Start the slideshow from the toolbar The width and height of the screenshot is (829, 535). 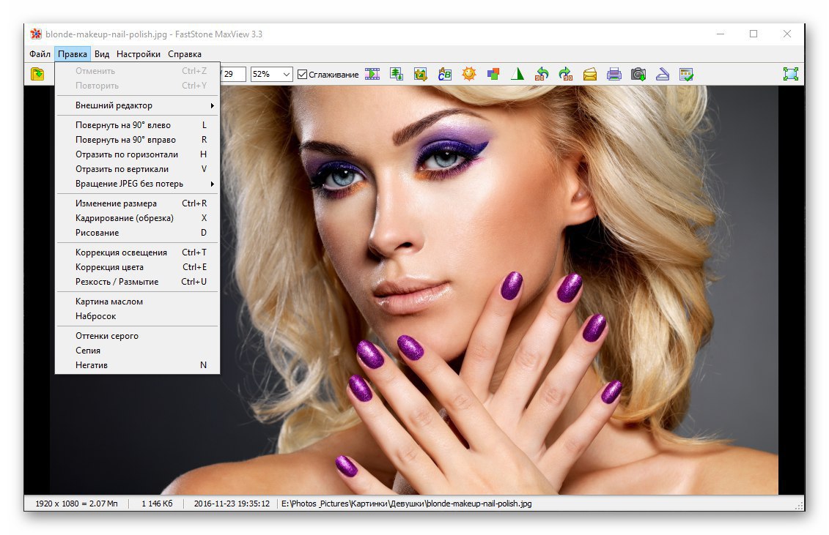pos(372,75)
